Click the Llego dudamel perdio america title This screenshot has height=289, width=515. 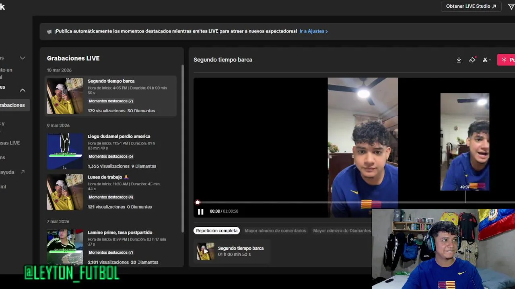[x=119, y=136]
